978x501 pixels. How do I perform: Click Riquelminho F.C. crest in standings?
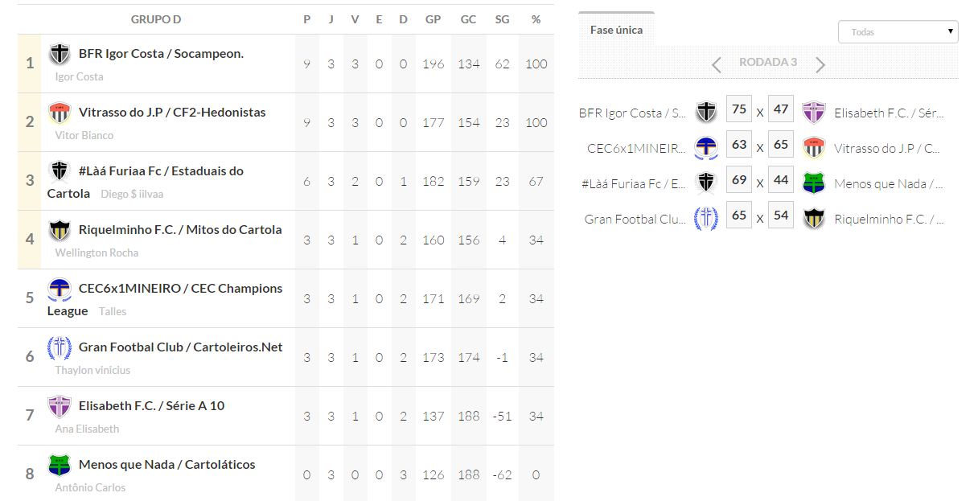tap(60, 230)
